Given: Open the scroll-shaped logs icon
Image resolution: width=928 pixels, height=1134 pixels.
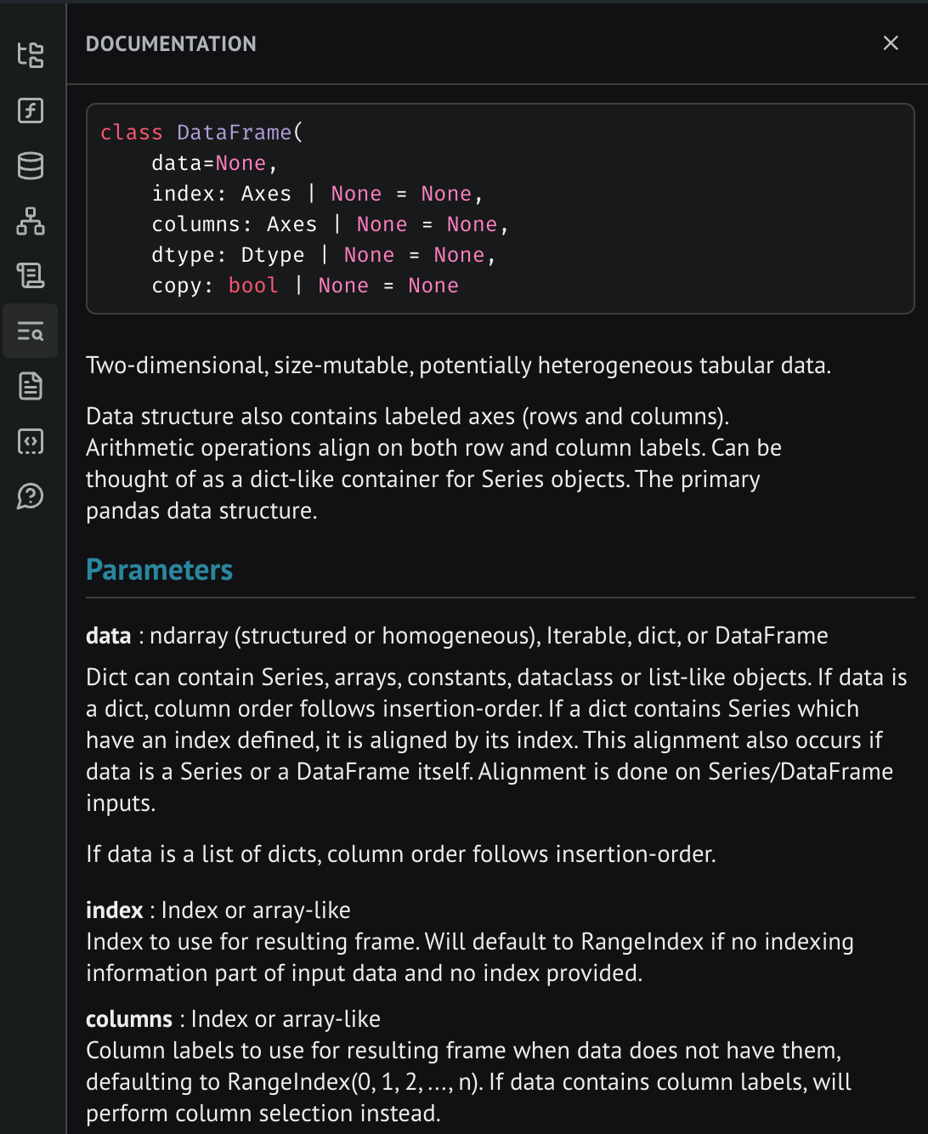Looking at the screenshot, I should coord(31,275).
